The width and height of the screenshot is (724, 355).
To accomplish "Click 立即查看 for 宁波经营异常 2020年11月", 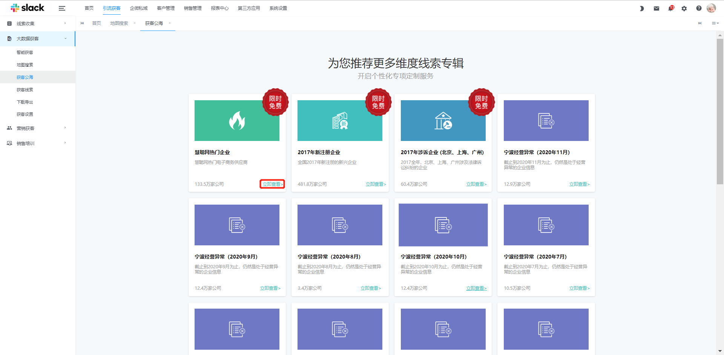I will coord(580,184).
